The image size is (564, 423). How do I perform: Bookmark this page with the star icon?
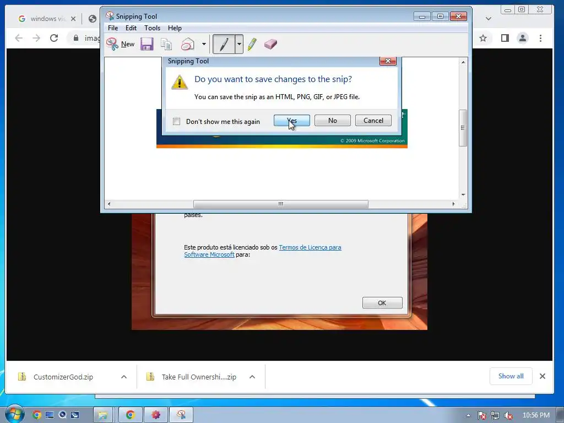[483, 38]
